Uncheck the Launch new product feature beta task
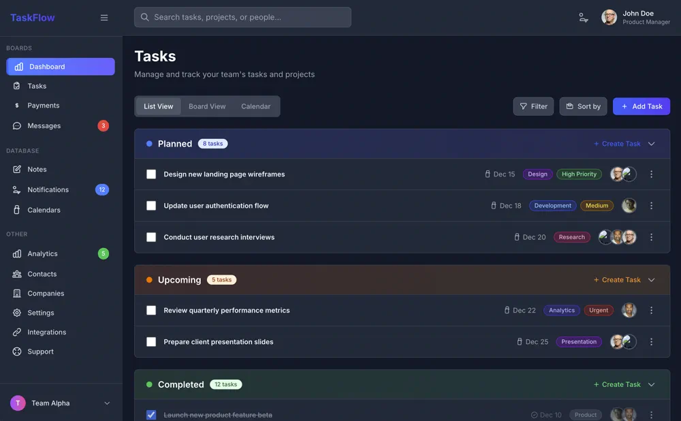Screen dimensions: 681x421 point(151,415)
